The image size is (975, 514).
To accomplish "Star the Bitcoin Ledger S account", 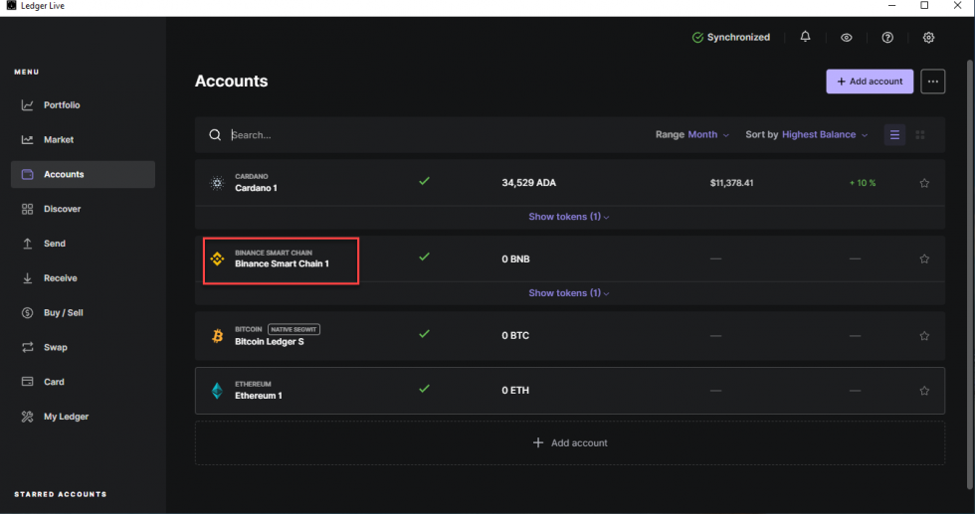I will 924,336.
